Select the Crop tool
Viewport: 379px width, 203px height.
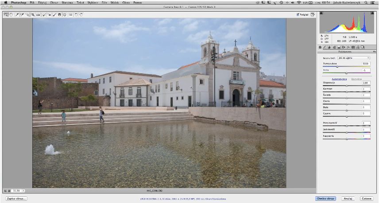coord(33,15)
